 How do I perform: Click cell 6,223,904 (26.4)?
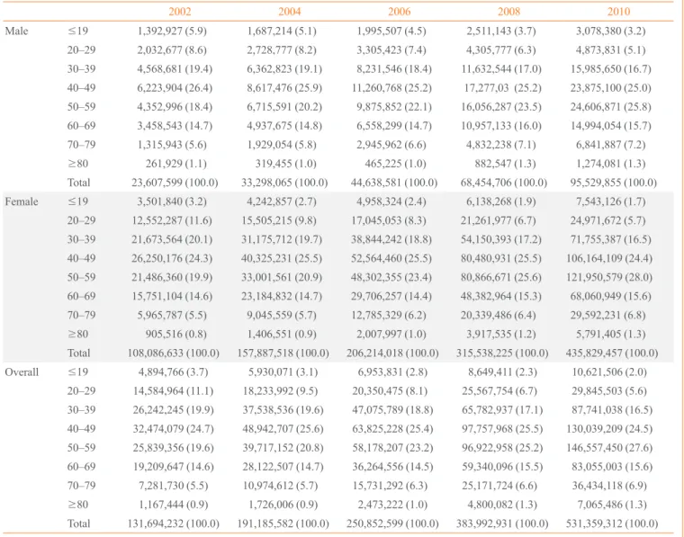click(175, 87)
